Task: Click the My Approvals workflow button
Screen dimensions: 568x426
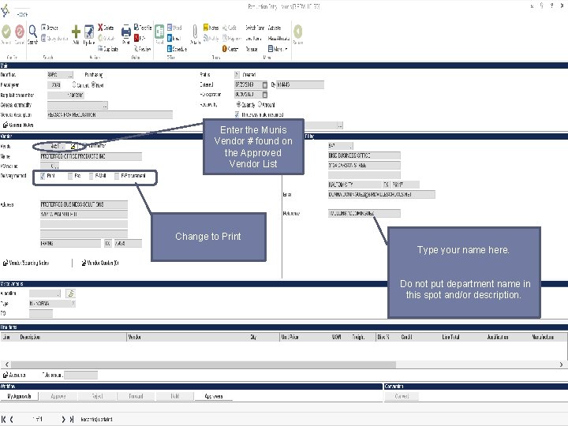Action: coord(19,396)
